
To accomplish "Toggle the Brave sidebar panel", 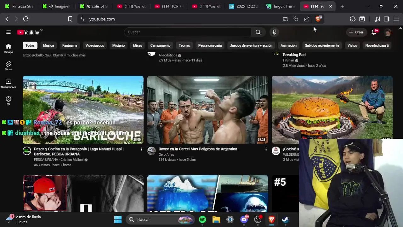I will [387, 19].
